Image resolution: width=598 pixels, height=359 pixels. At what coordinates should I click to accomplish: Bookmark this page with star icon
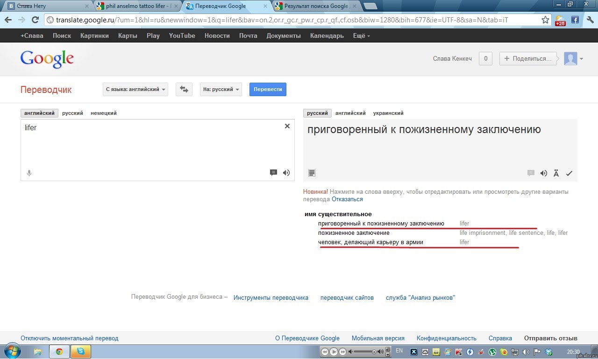pyautogui.click(x=545, y=20)
